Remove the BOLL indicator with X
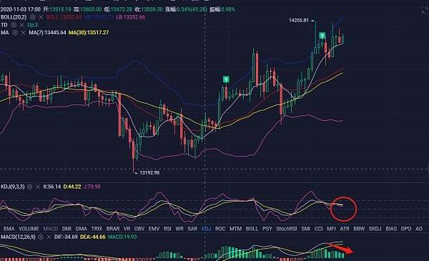This screenshot has height=261, width=429. (x=41, y=17)
